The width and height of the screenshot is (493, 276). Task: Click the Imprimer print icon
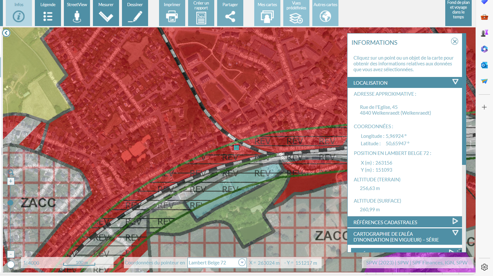(x=172, y=13)
